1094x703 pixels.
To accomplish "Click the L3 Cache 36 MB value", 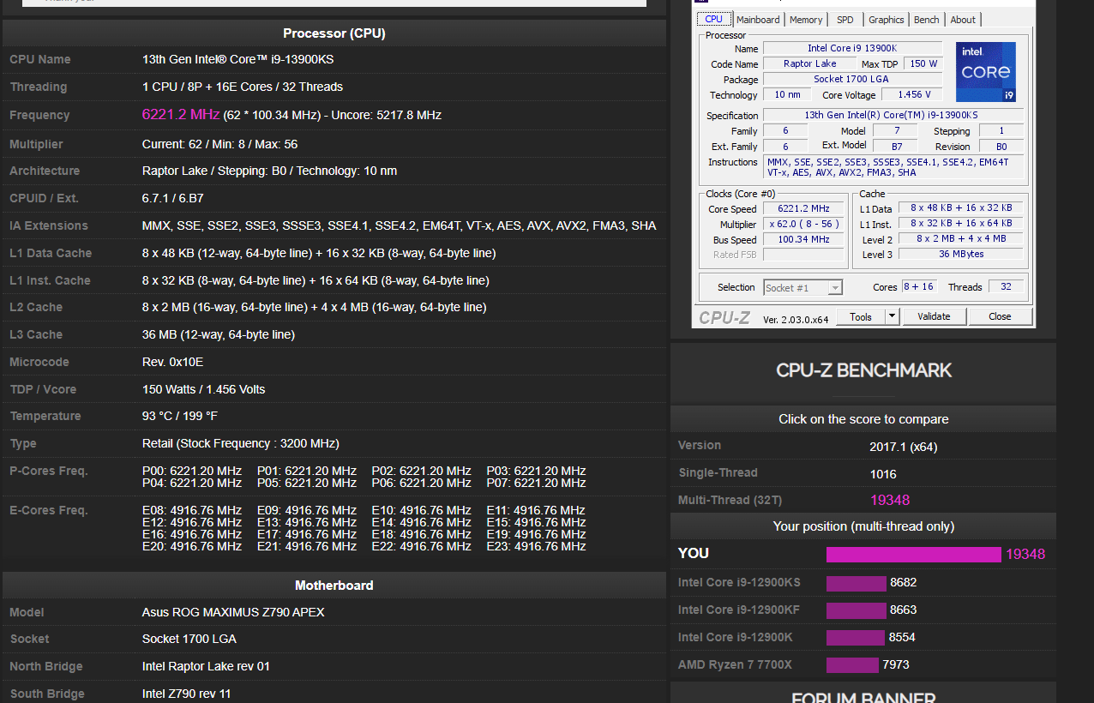I will click(x=219, y=334).
